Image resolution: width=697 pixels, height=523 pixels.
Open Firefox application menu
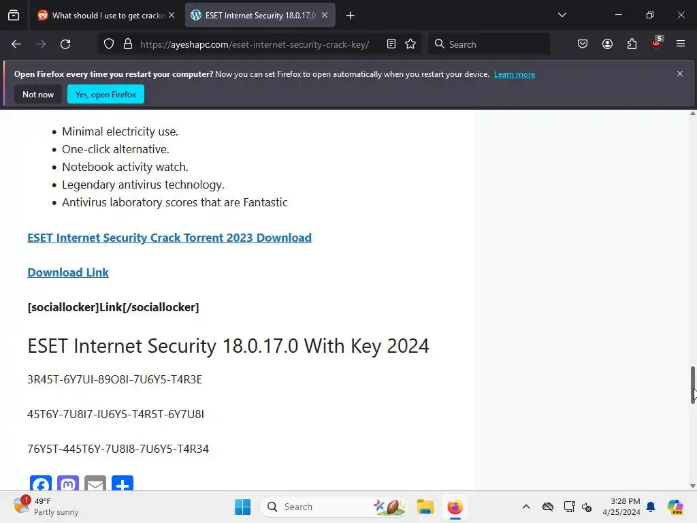click(681, 44)
